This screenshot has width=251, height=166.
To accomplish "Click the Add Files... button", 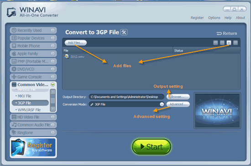I will click(76, 43).
